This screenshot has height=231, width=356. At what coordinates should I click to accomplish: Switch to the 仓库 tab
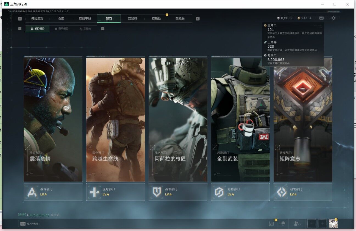61,19
